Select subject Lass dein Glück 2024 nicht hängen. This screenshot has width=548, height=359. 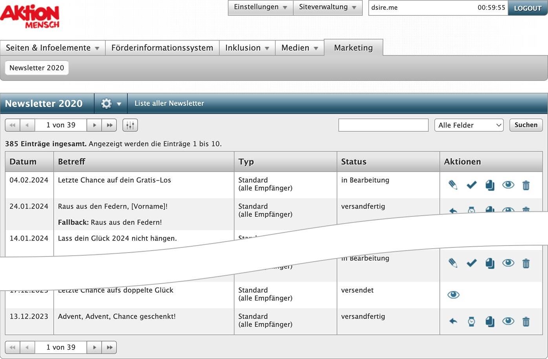(x=117, y=238)
